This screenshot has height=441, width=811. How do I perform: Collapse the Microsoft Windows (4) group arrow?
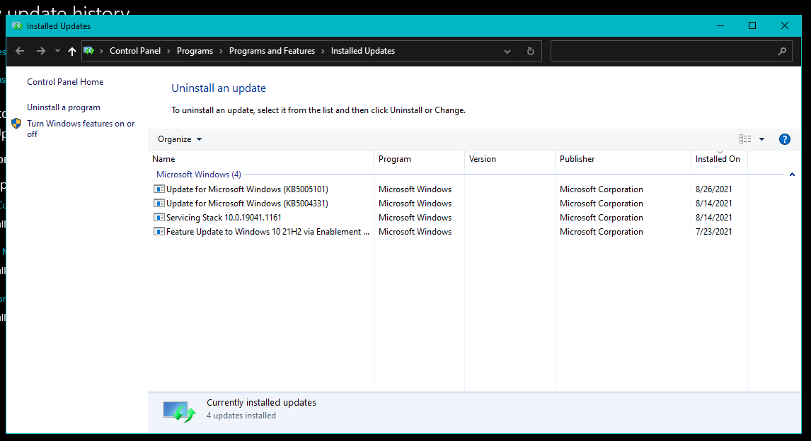coord(792,175)
